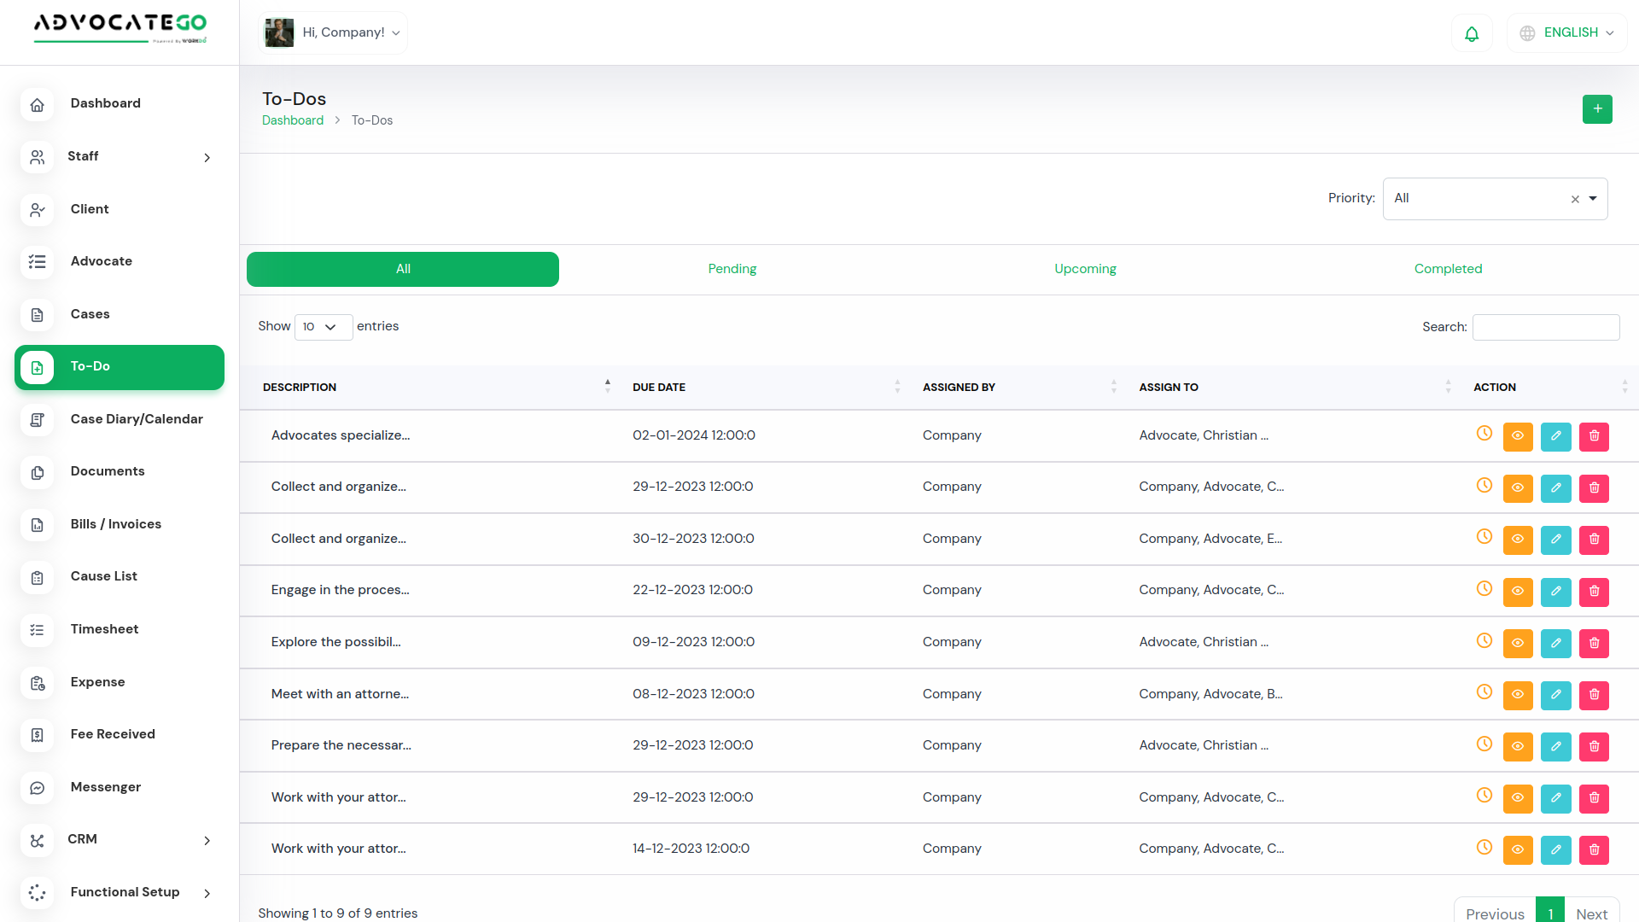This screenshot has height=922, width=1639.
Task: Edit the Engage in the proces... to-do
Action: 1555,591
